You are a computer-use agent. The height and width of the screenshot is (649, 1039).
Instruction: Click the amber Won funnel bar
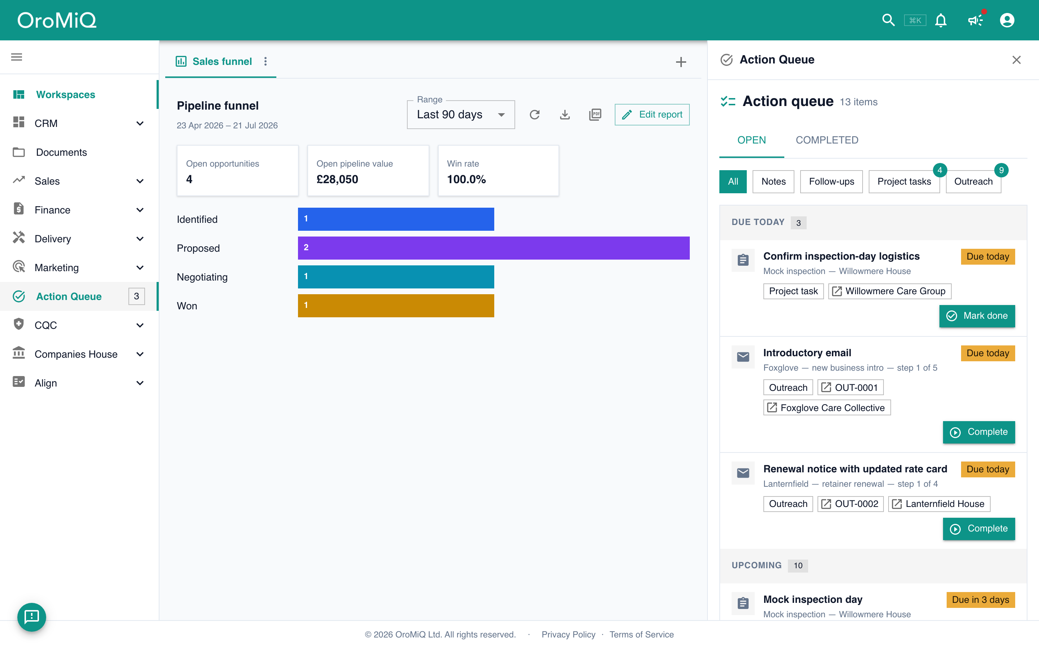tap(396, 306)
